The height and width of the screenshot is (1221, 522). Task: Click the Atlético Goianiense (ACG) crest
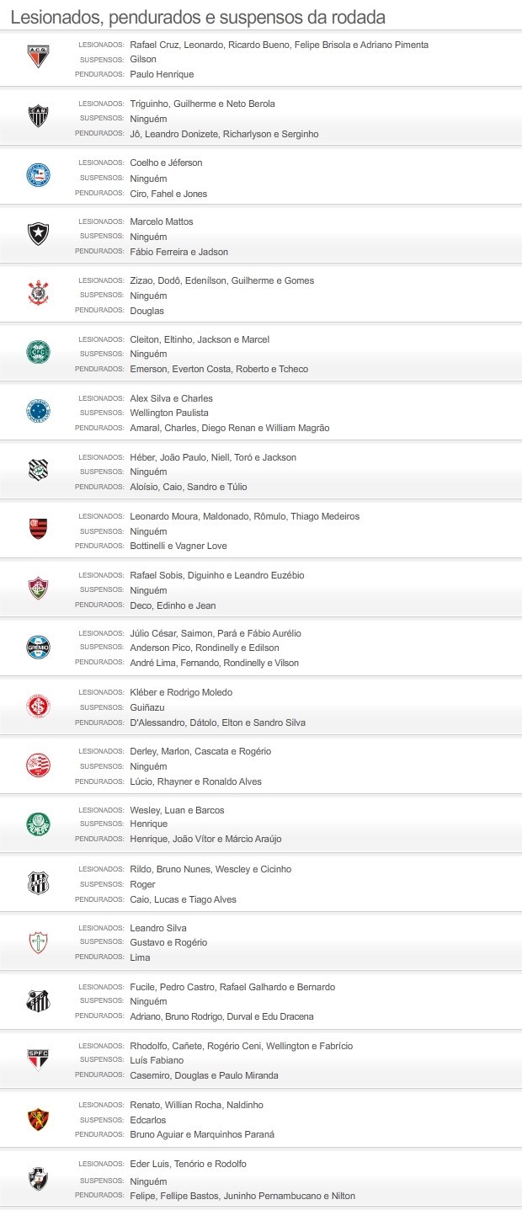[38, 57]
